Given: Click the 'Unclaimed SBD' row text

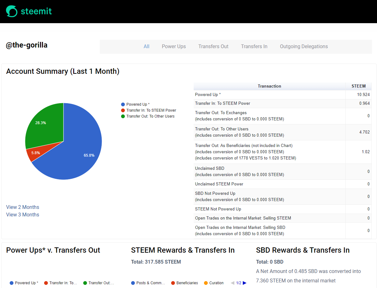Looking at the screenshot, I should (x=209, y=168).
